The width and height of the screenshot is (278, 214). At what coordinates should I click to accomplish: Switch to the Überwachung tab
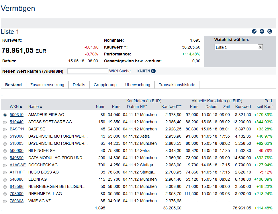point(138,85)
